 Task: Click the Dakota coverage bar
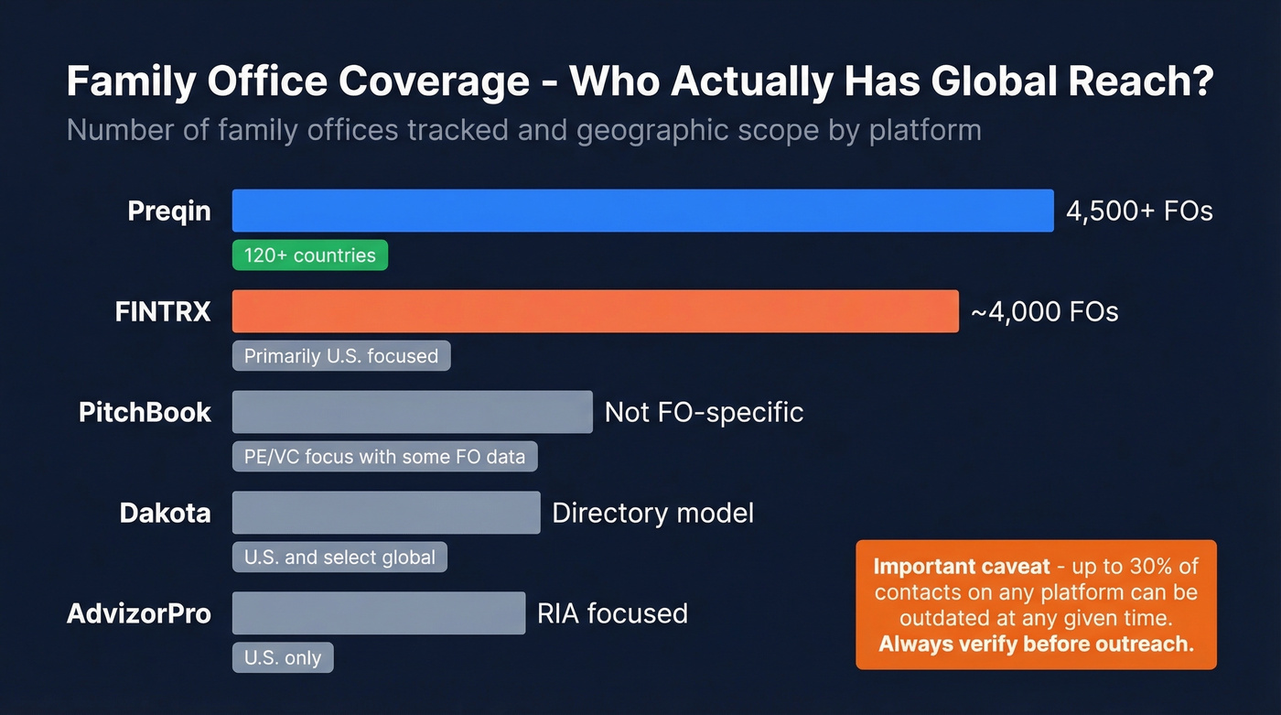pyautogui.click(x=384, y=512)
